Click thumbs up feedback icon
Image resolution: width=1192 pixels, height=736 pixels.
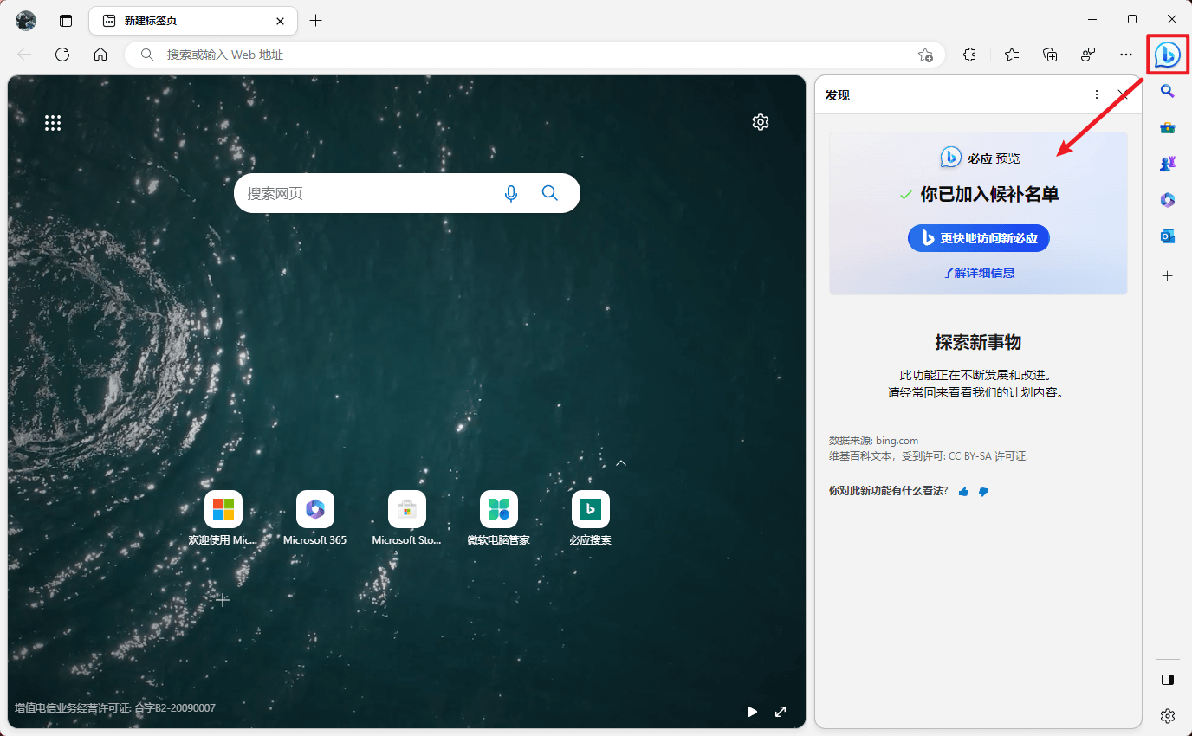pos(963,492)
